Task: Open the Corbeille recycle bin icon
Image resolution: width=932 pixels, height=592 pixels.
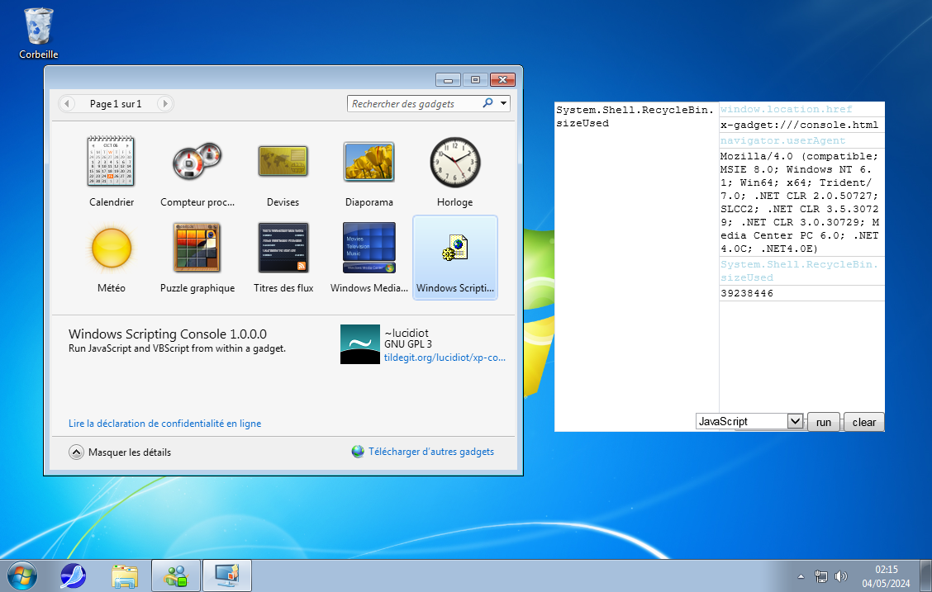Action: [39, 33]
